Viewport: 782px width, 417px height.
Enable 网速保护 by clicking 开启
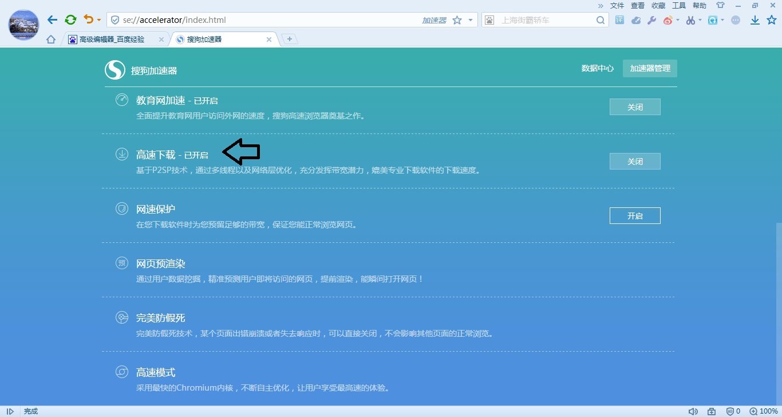coord(635,215)
